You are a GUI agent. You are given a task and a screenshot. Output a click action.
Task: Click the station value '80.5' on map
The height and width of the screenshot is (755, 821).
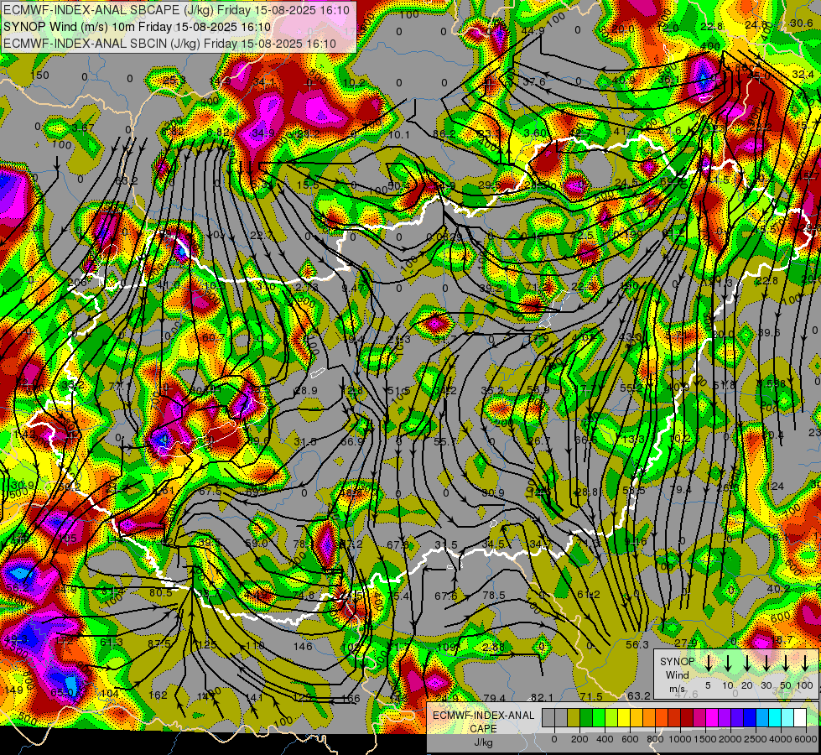161,592
